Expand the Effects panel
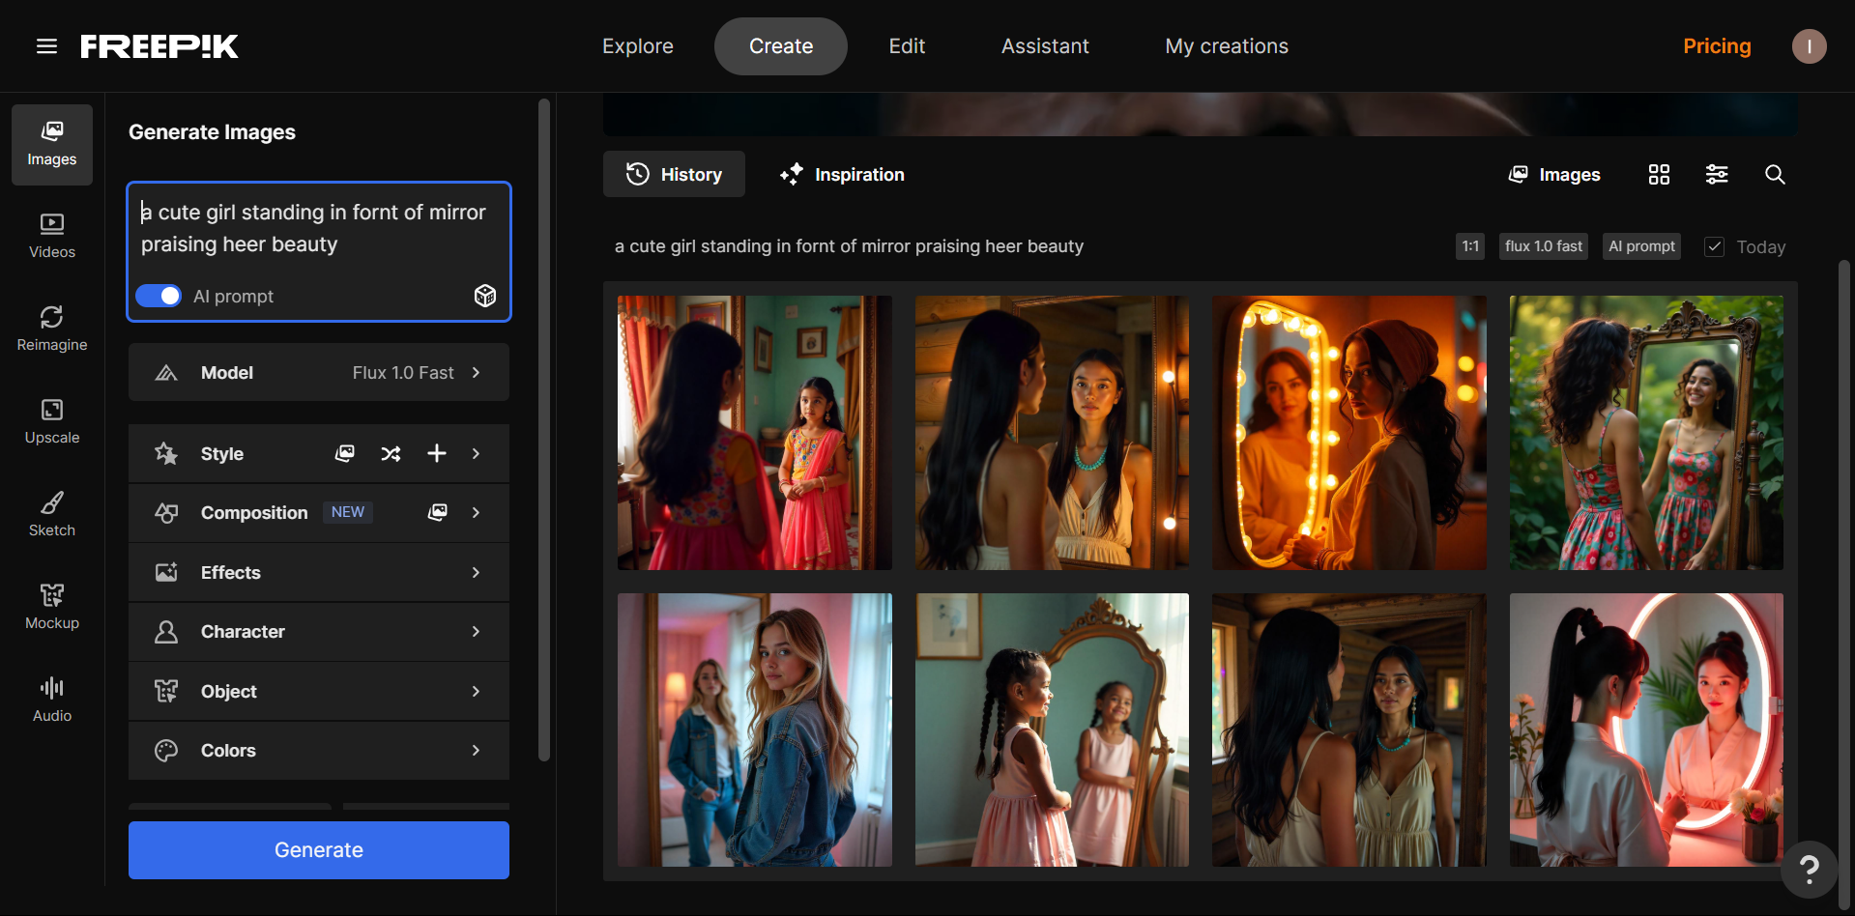The height and width of the screenshot is (916, 1855). coord(318,572)
